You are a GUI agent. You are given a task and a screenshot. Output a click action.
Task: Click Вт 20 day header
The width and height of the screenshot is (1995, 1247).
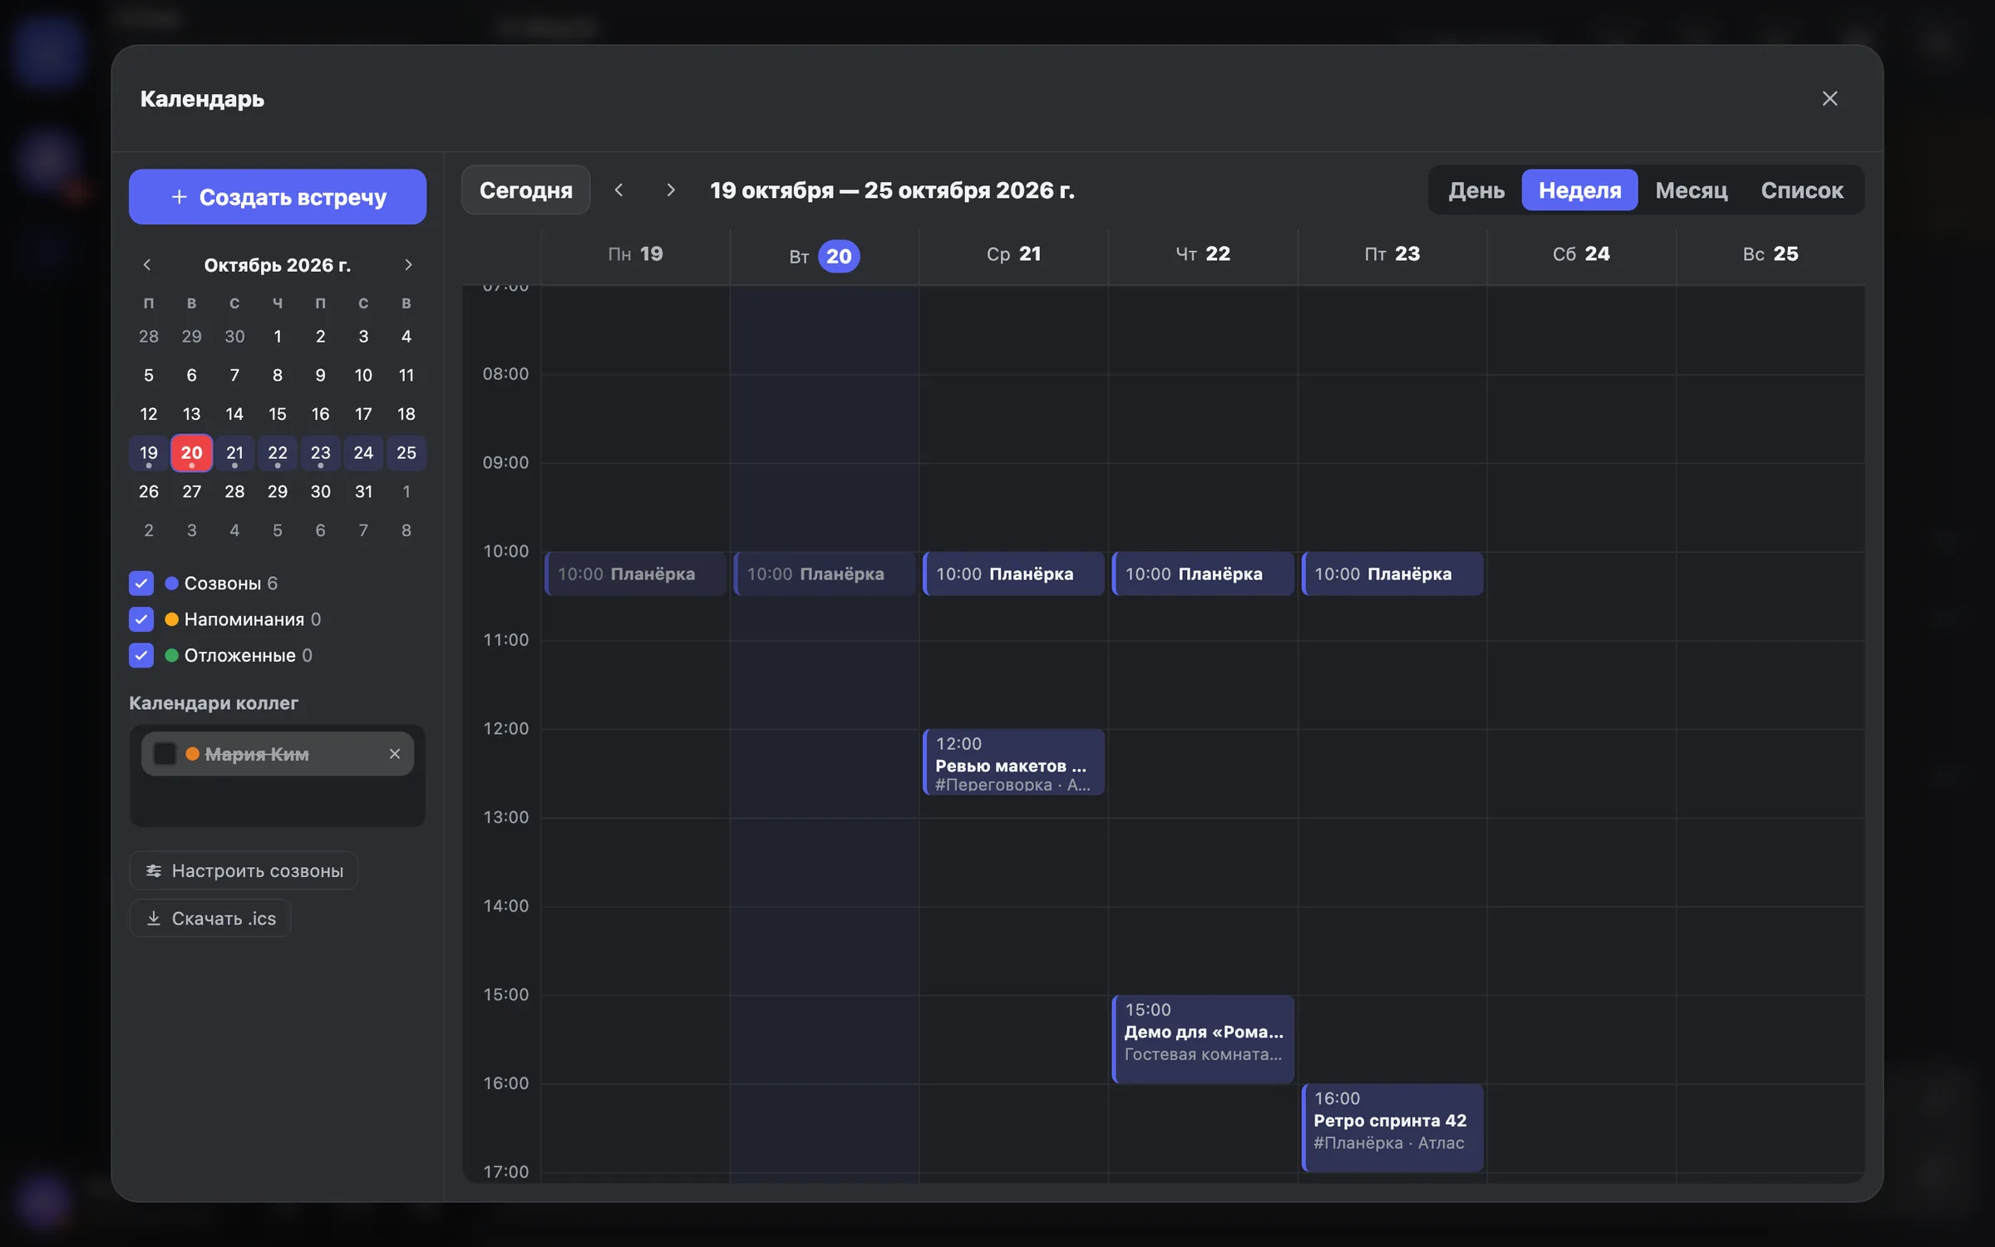(x=825, y=256)
